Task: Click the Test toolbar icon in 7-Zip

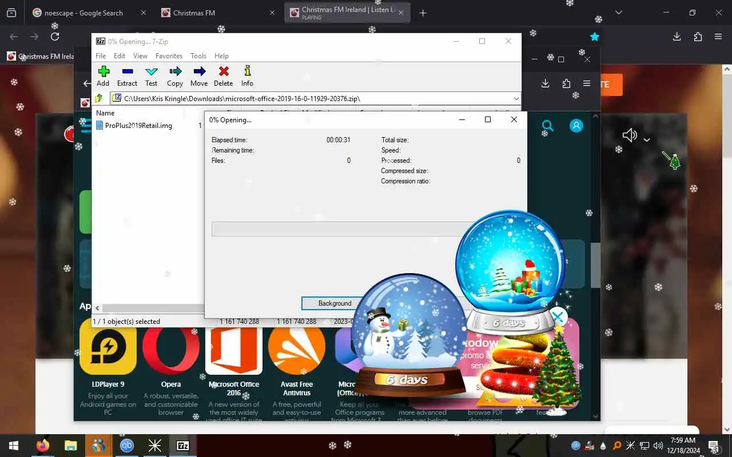Action: (x=151, y=76)
